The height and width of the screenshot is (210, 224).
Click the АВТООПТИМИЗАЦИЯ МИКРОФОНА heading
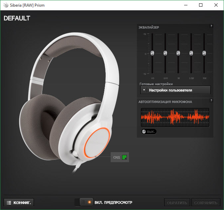(165, 102)
